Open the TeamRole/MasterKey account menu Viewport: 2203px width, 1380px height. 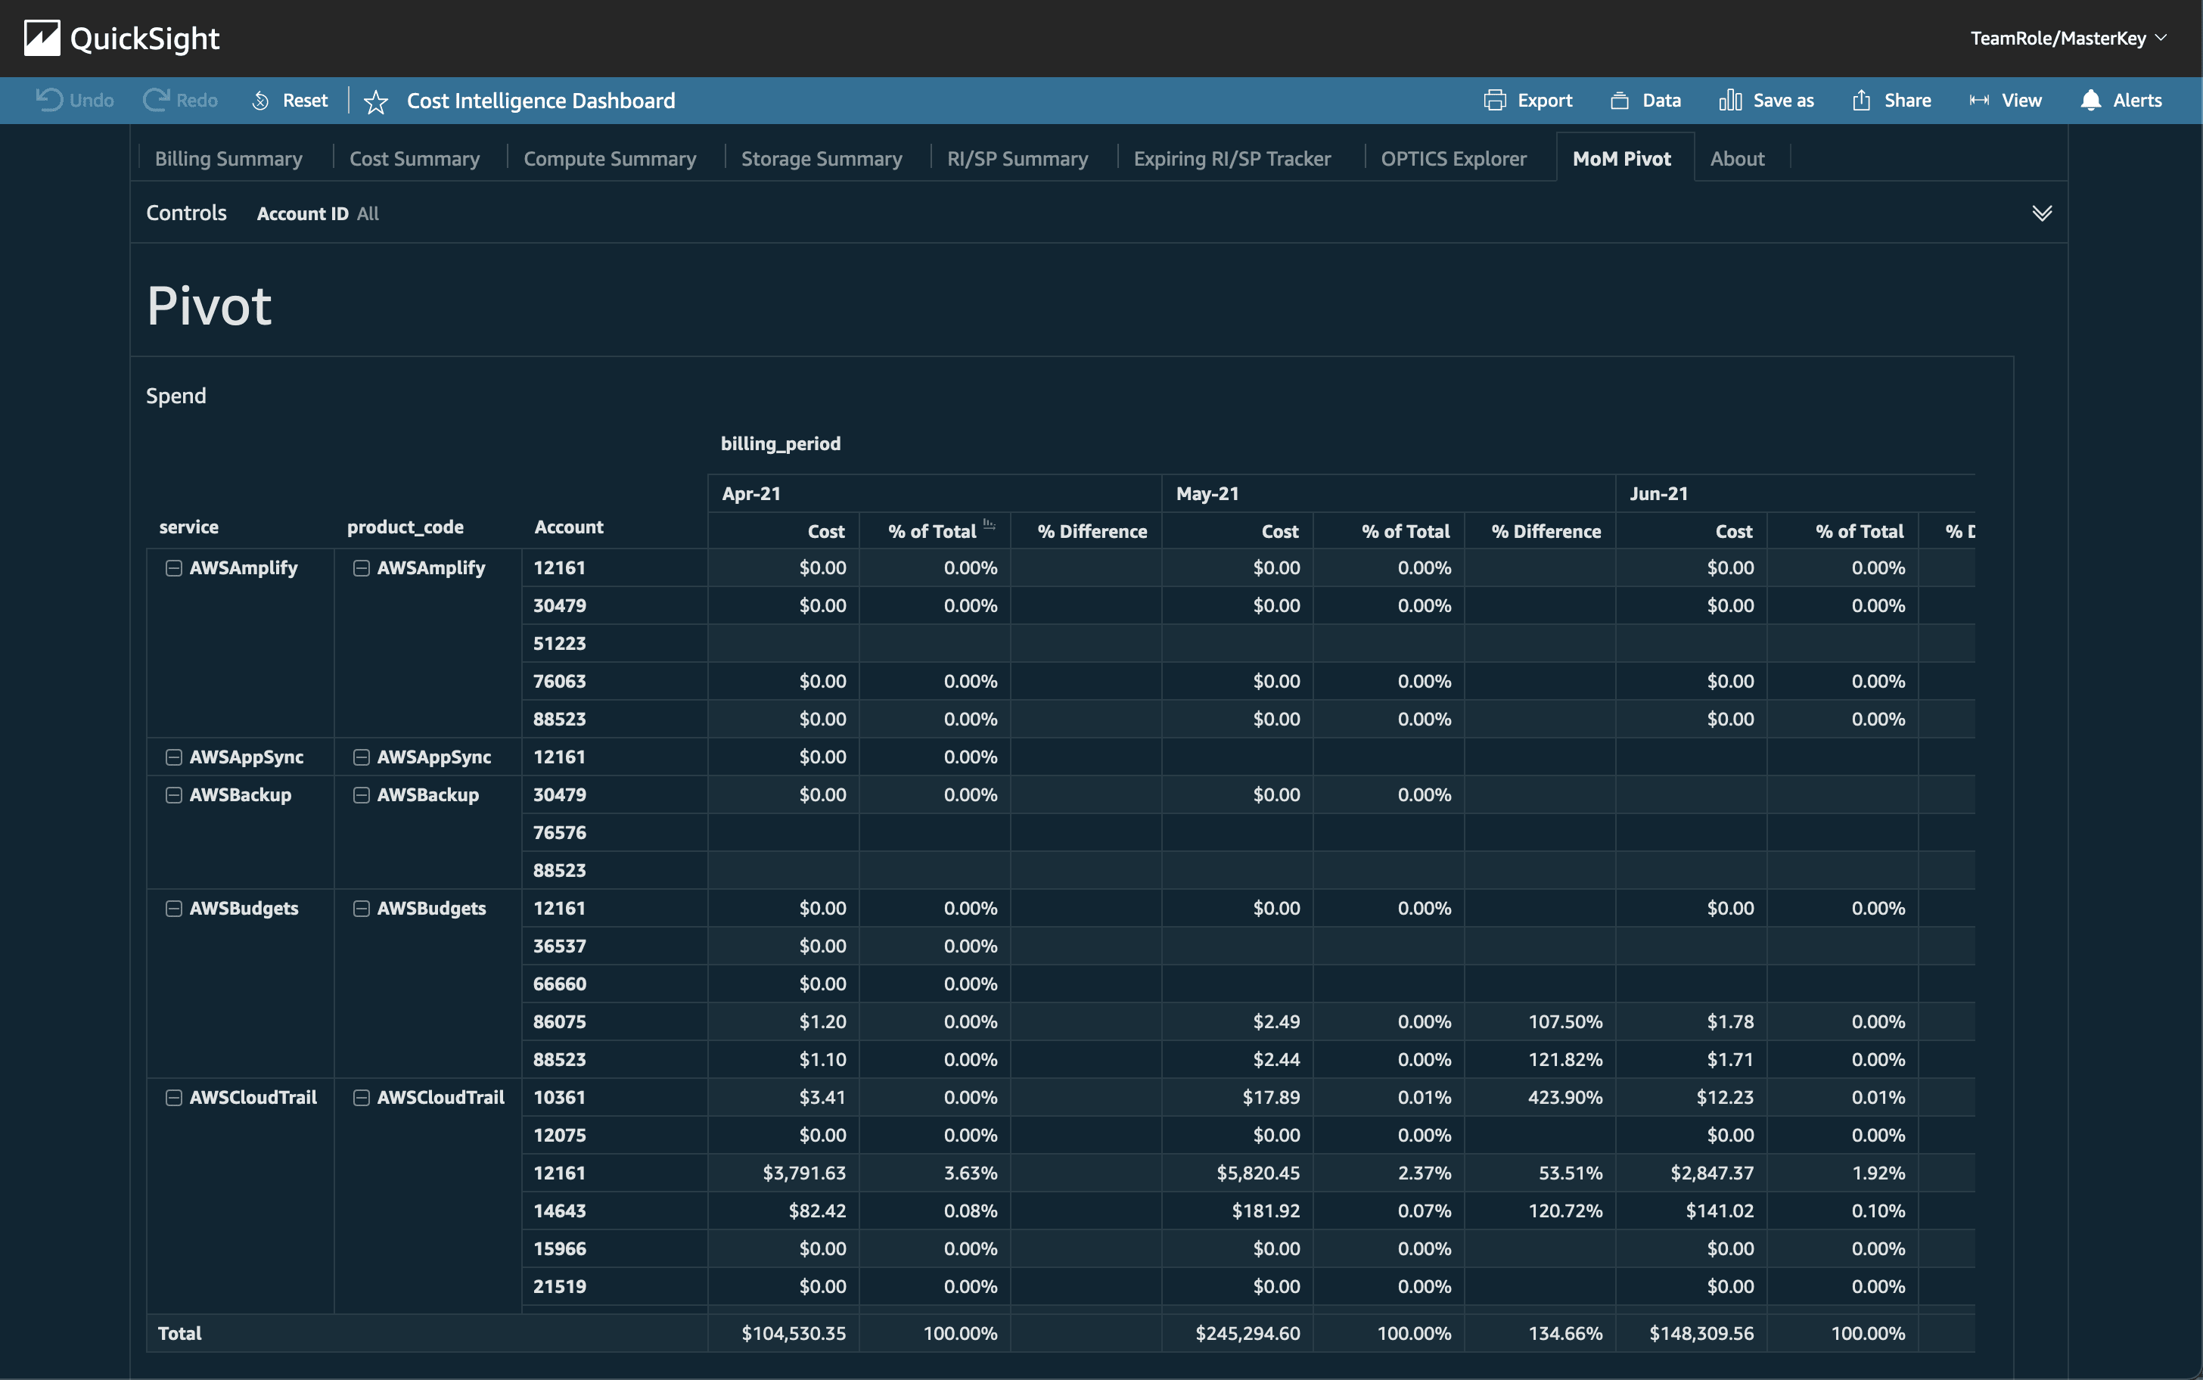[x=2068, y=39]
